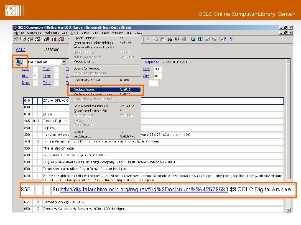Click the 520 summary field text
The height and width of the screenshot is (225, 301).
click(163, 178)
